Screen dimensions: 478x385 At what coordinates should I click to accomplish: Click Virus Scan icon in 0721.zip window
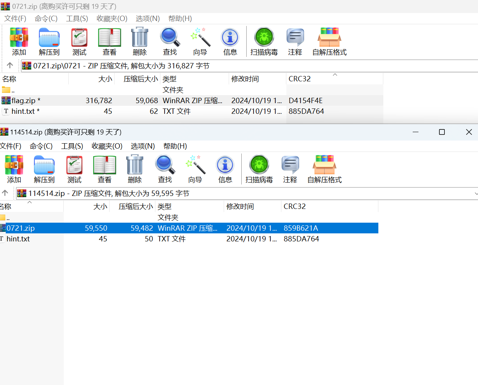[x=264, y=37]
